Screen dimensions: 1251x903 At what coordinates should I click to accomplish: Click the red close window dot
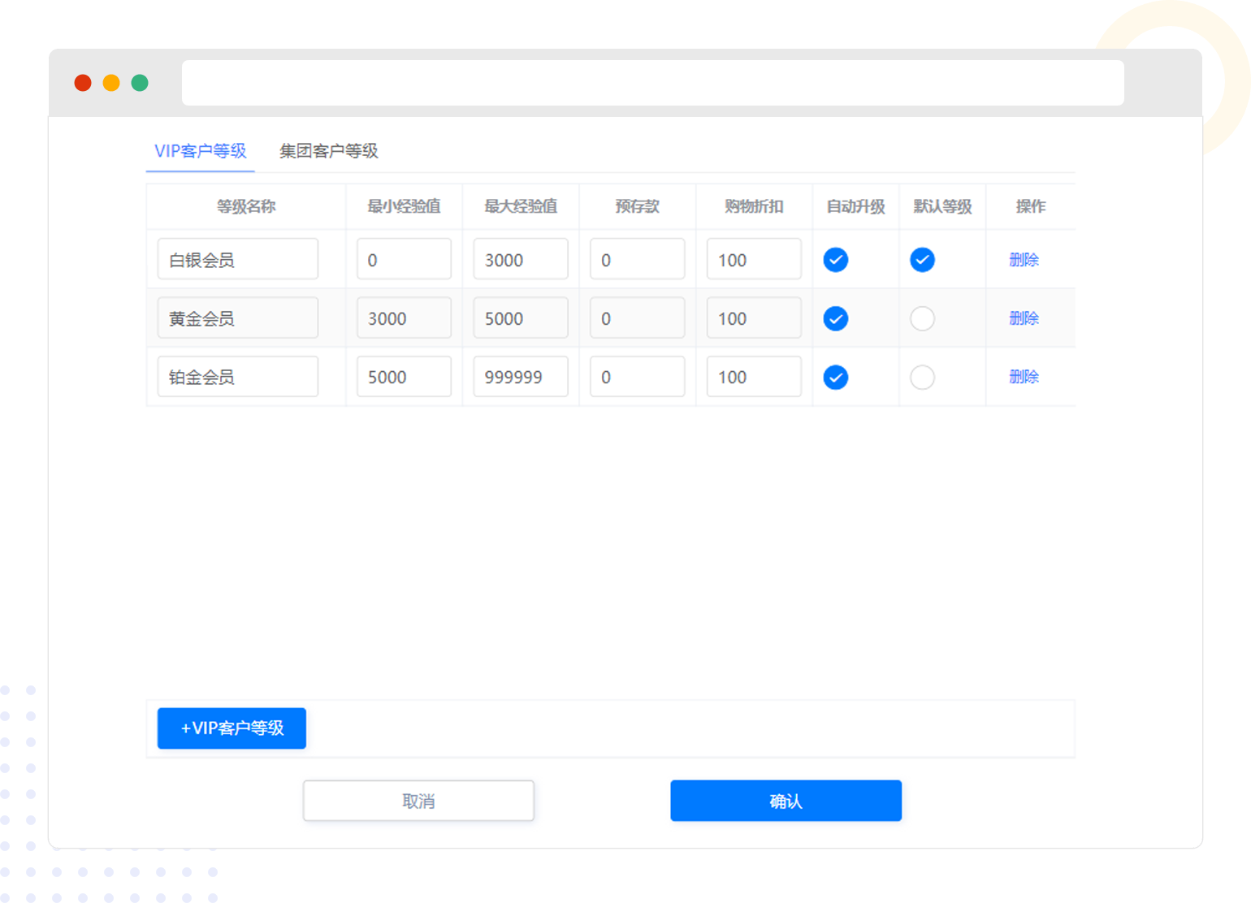[x=83, y=83]
